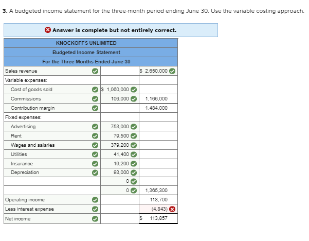309x241 pixels.
Task: Click green check next to Contribution margin label
Action: 95,108
